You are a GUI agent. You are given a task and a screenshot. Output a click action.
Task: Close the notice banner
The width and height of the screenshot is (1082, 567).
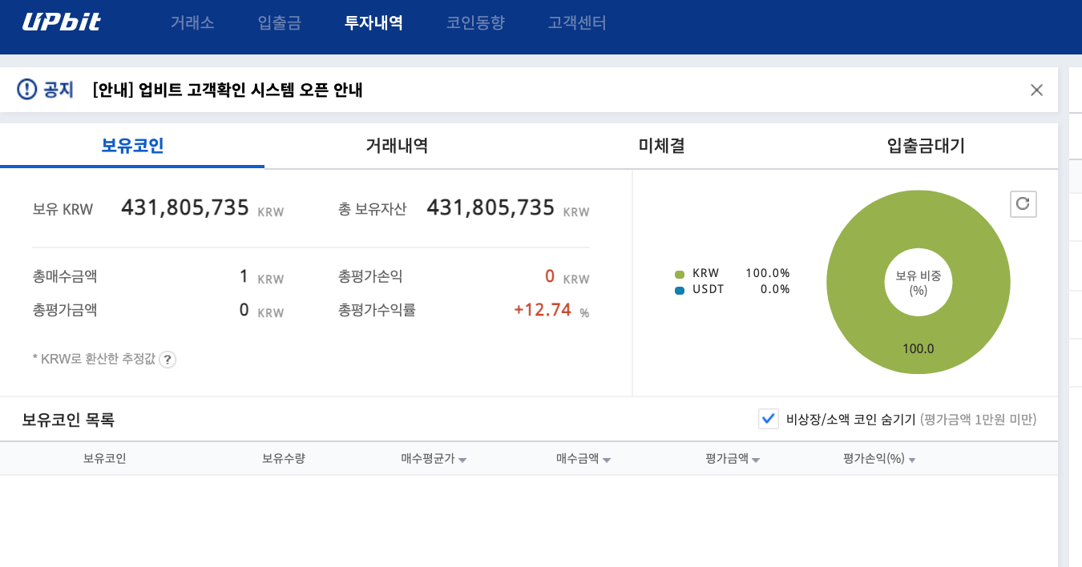click(x=1036, y=90)
